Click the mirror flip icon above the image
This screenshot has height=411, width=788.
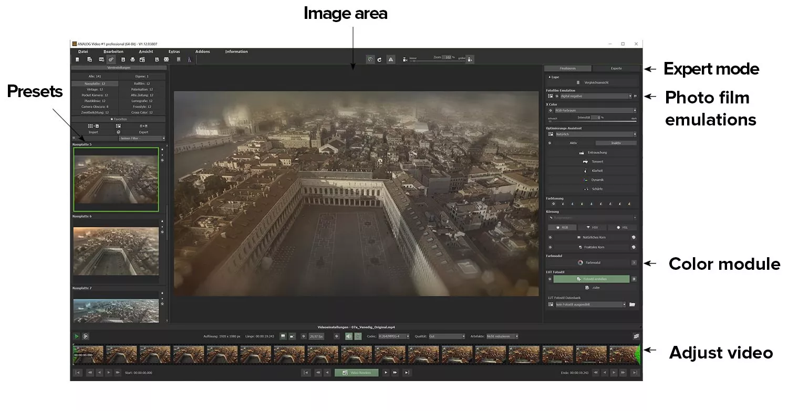(390, 60)
